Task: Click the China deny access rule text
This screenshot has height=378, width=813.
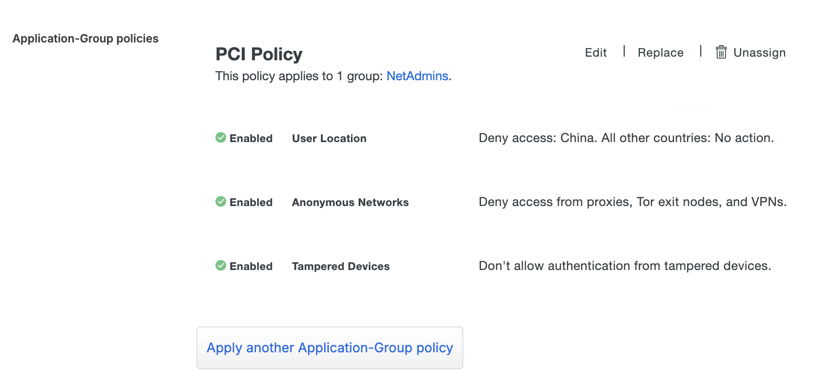Action: (626, 138)
